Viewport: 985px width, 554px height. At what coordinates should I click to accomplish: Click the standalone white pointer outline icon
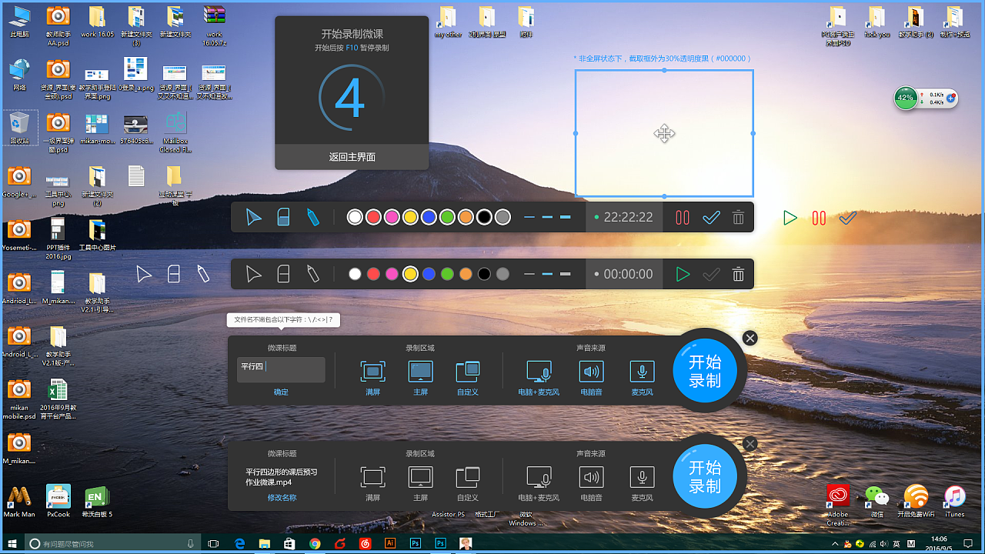coord(144,274)
